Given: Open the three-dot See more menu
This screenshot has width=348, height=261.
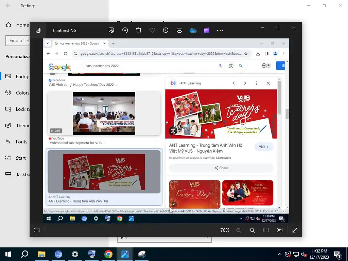Looking at the screenshot, I should [x=220, y=30].
